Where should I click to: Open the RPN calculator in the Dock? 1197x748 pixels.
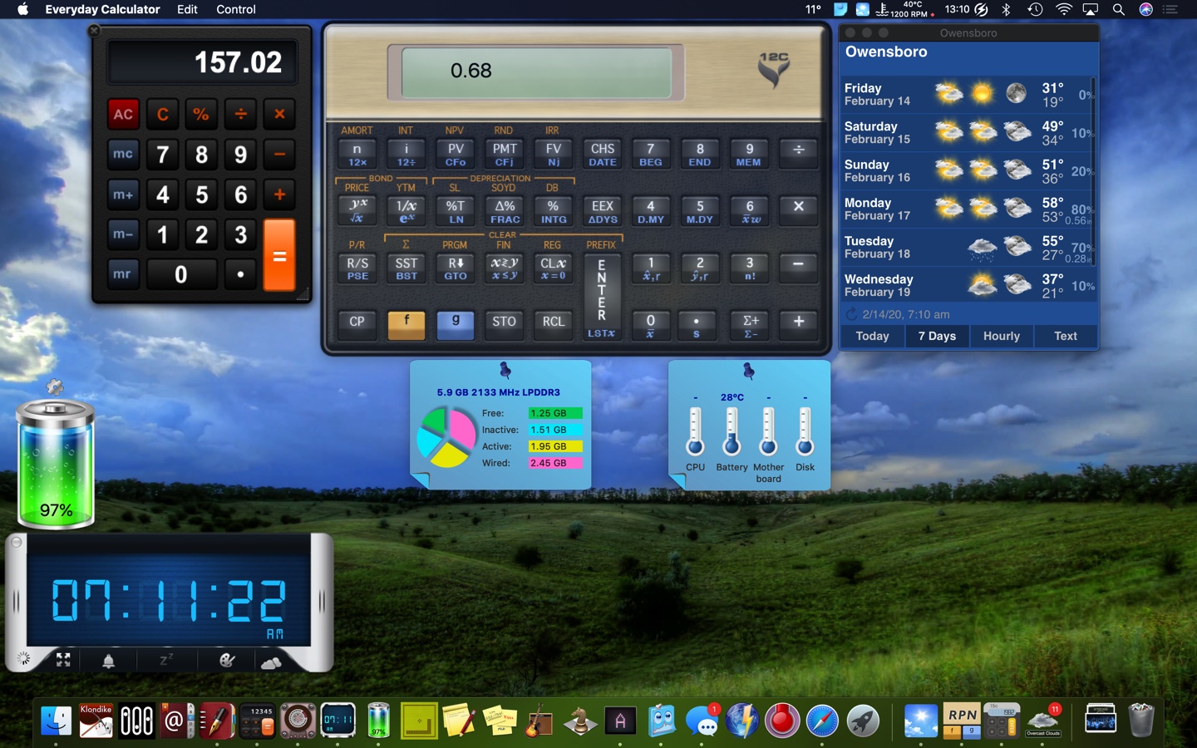962,721
